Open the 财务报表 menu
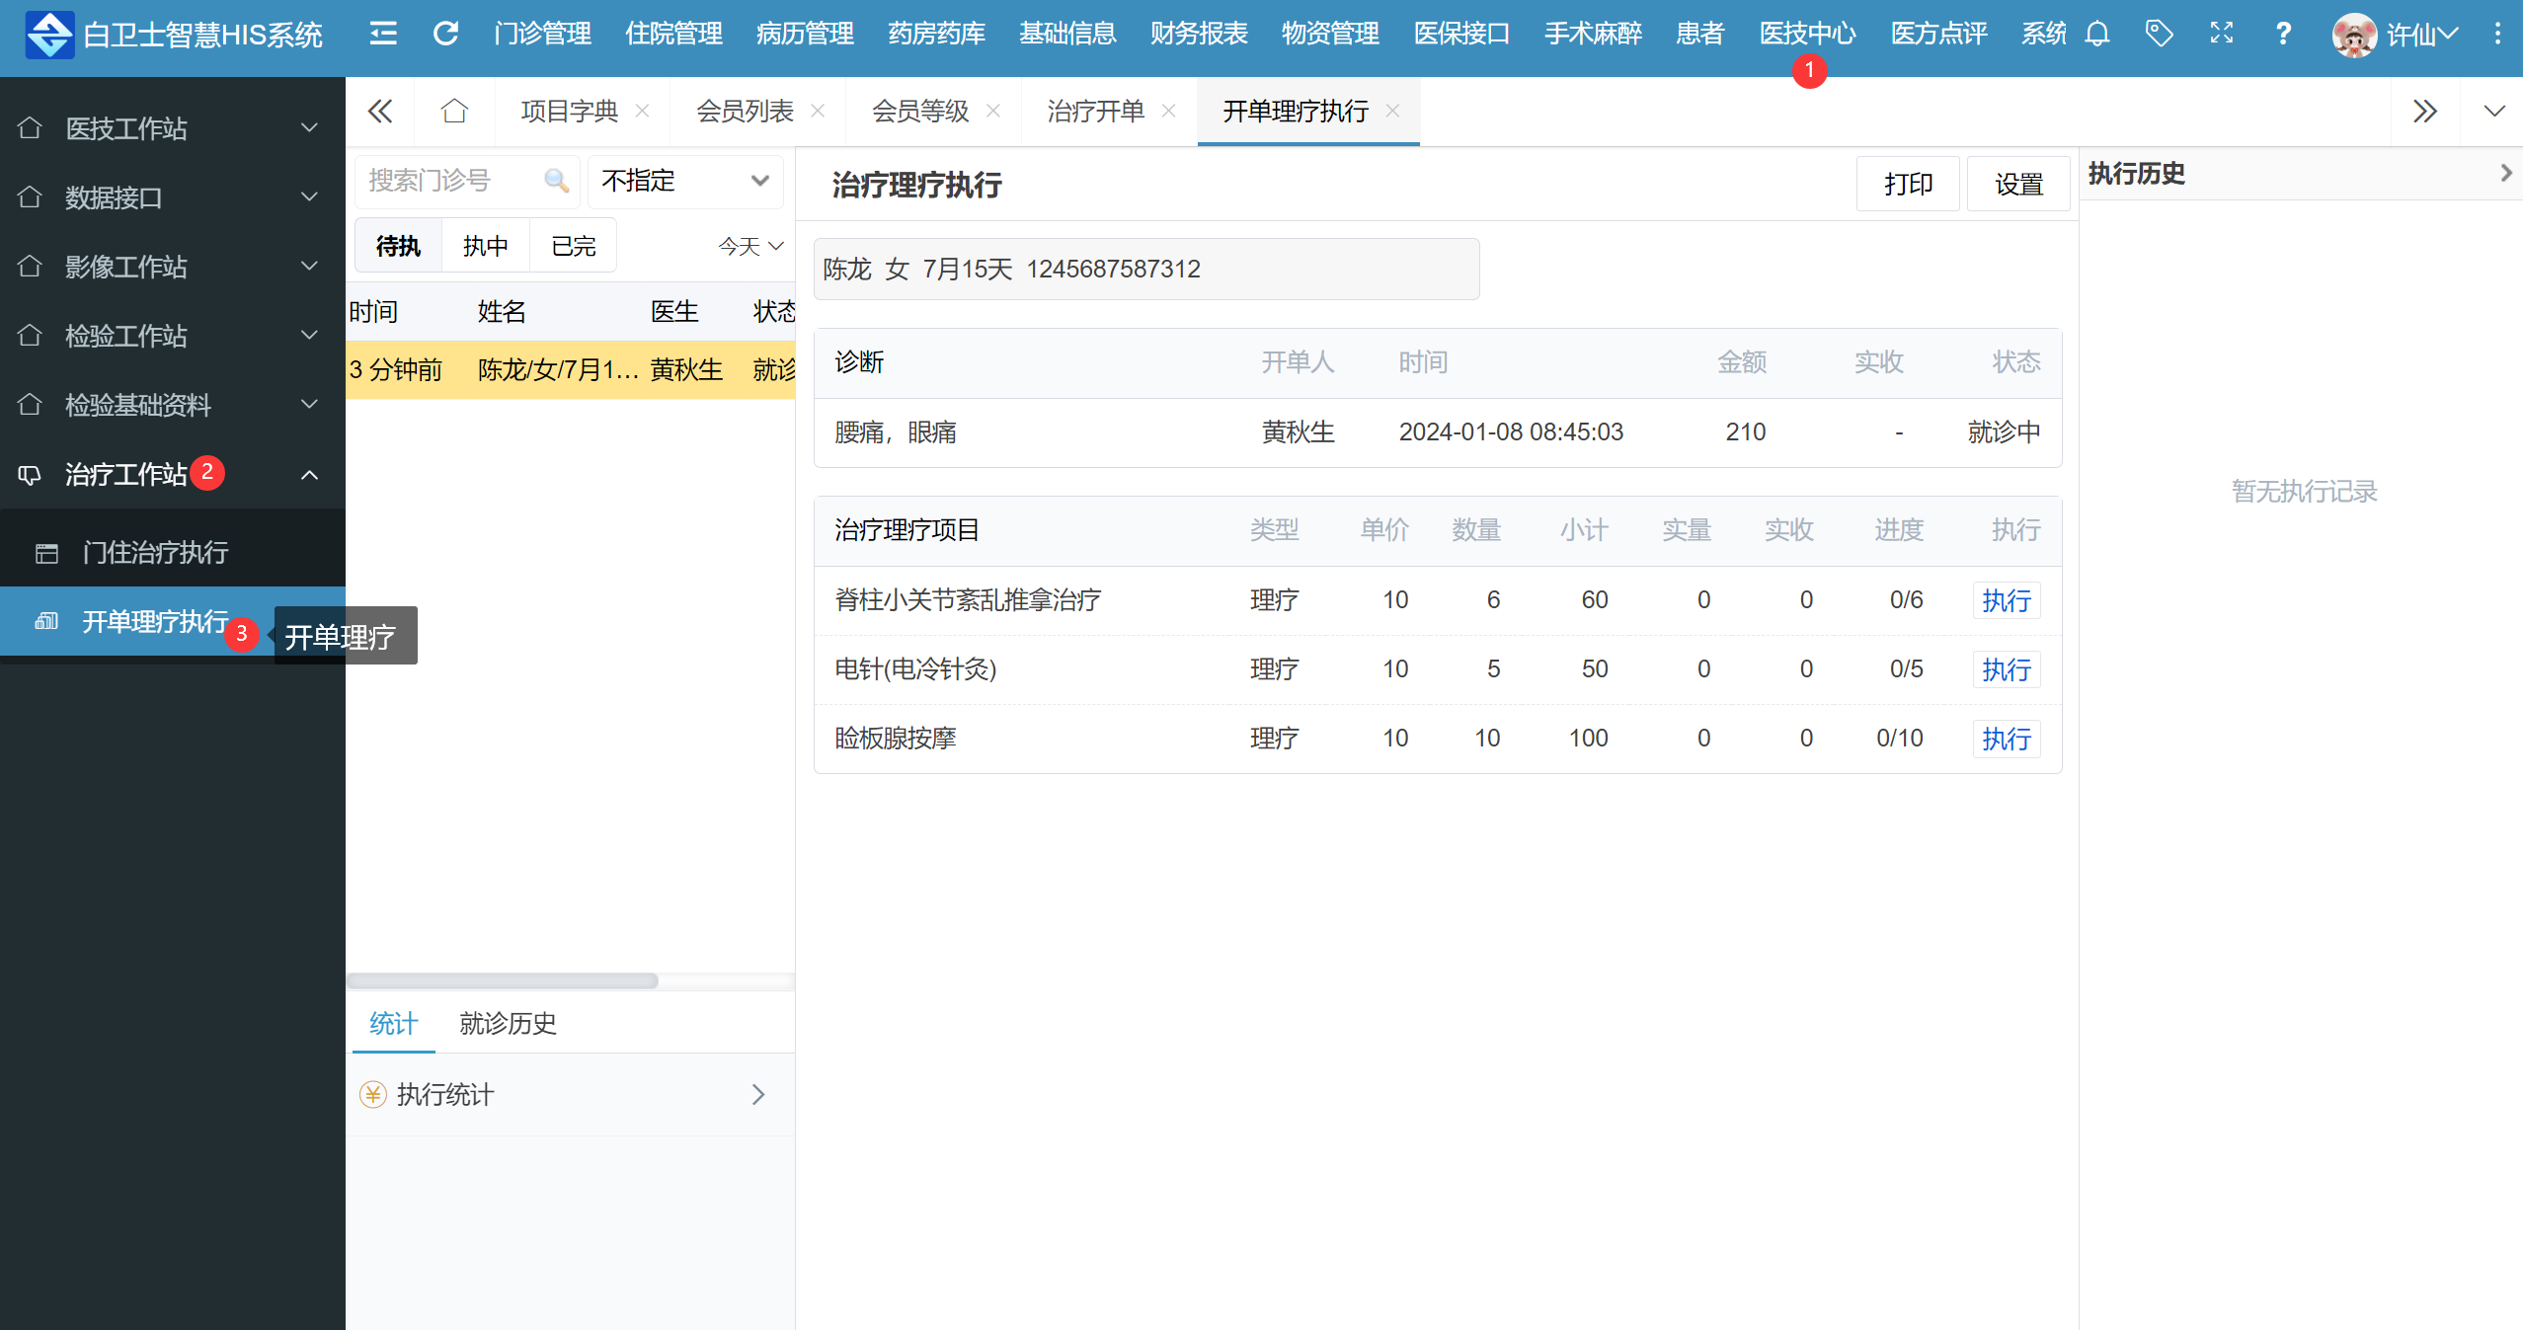Viewport: 2523px width, 1330px height. (x=1199, y=34)
